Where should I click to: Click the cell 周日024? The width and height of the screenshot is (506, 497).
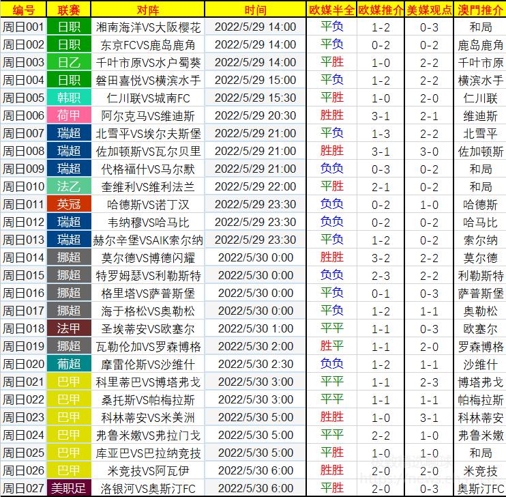click(24, 436)
